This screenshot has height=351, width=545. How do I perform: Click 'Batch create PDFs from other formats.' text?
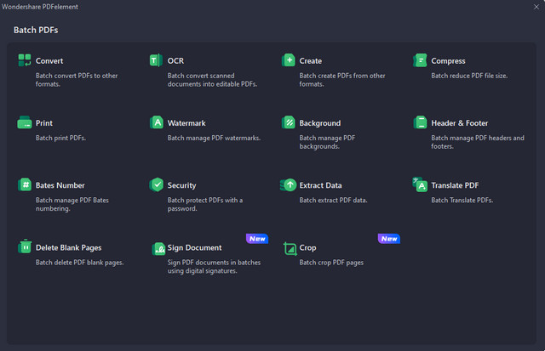click(x=342, y=80)
